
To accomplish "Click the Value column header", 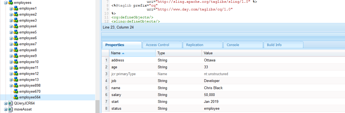I will tap(208, 53).
